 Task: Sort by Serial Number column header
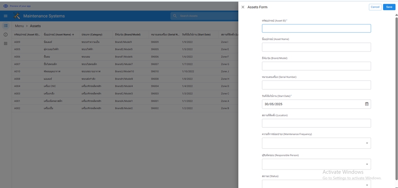(x=165, y=35)
